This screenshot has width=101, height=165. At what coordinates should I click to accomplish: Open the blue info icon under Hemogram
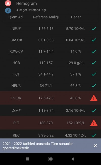(x=8, y=10)
